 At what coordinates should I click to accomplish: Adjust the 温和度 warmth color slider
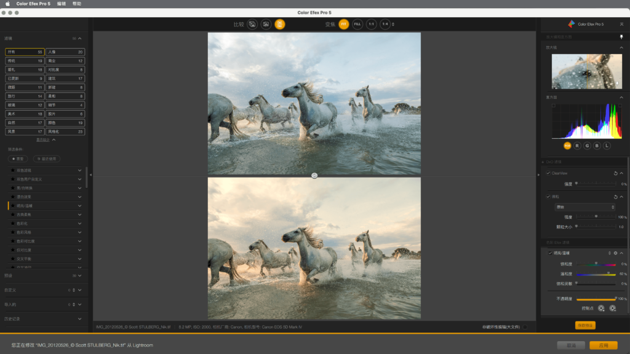pyautogui.click(x=596, y=274)
